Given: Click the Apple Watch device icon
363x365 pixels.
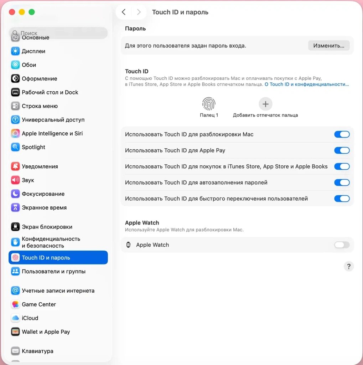Looking at the screenshot, I should point(128,245).
